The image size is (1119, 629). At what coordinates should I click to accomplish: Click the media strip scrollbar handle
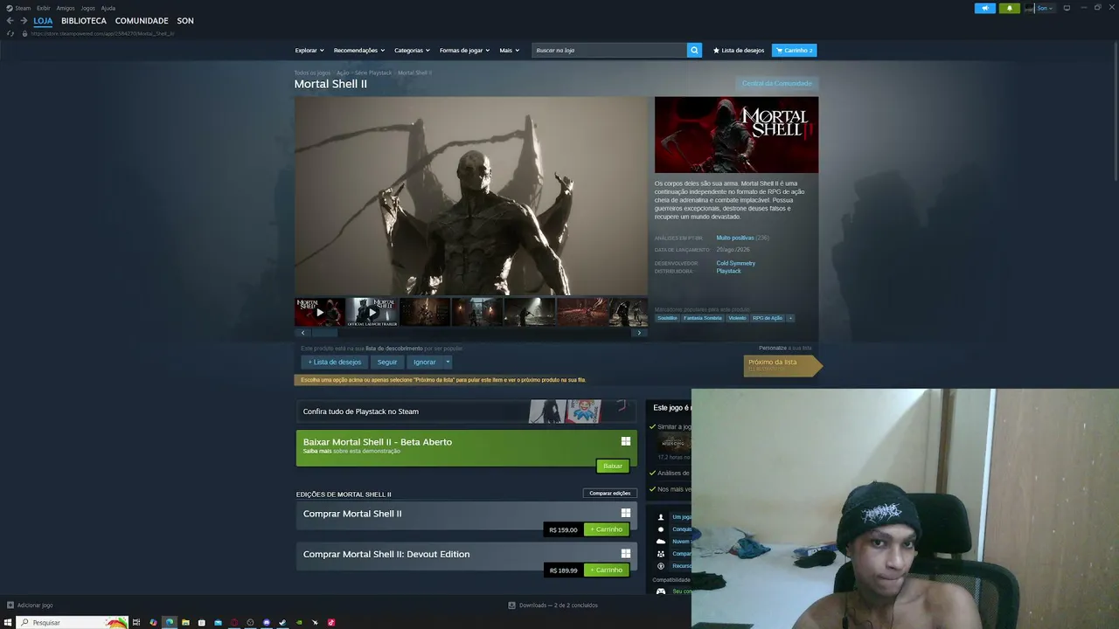coord(325,332)
